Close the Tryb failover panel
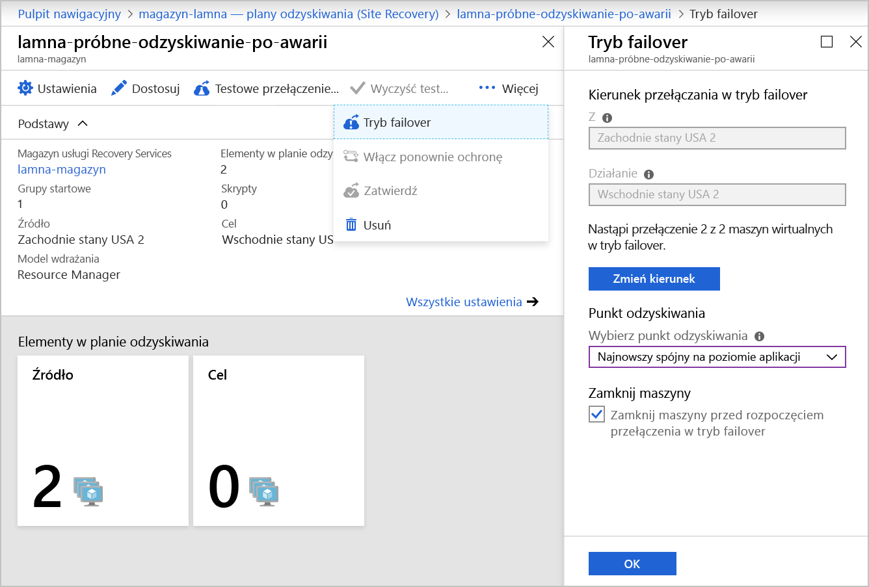 [x=856, y=42]
